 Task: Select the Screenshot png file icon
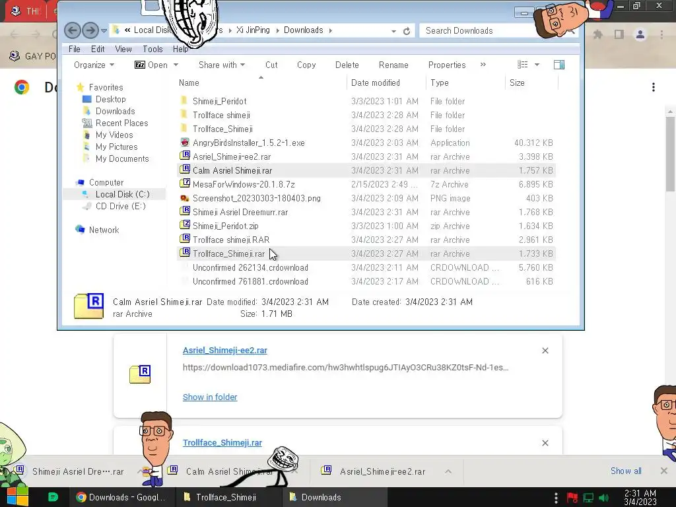[x=185, y=198]
